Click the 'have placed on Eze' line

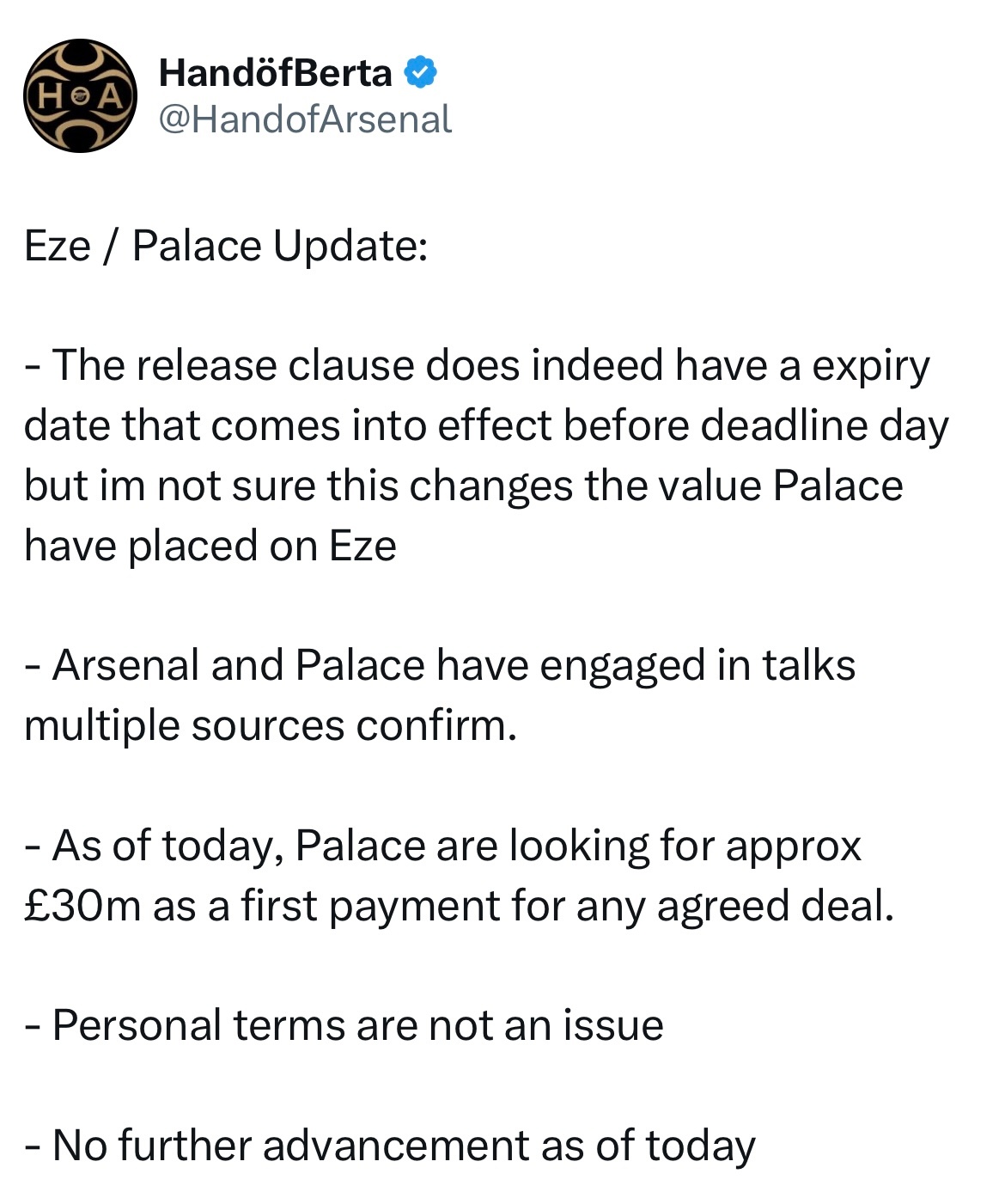point(210,546)
